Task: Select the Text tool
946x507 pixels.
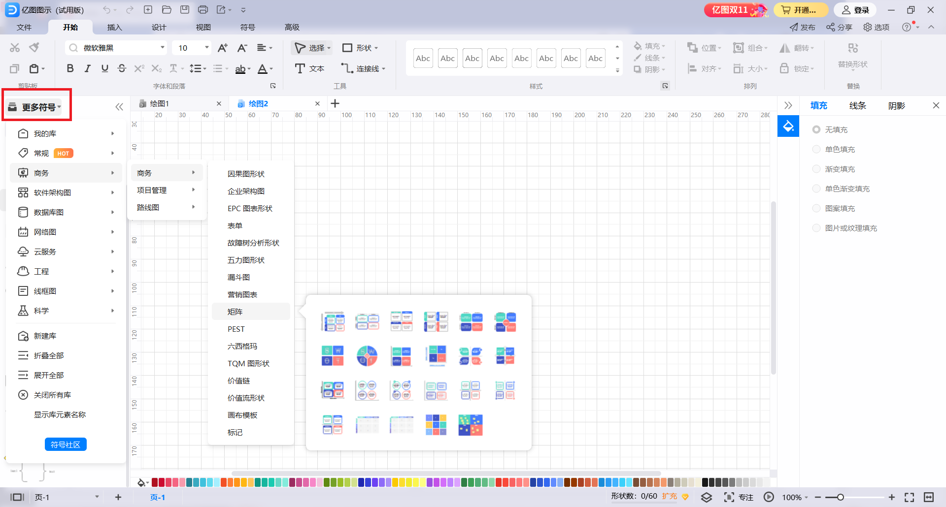Action: [x=309, y=68]
